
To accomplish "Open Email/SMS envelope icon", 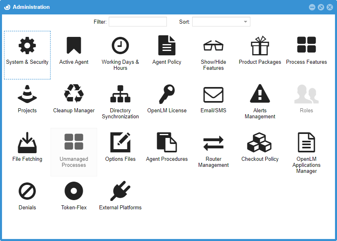I will pyautogui.click(x=213, y=95).
